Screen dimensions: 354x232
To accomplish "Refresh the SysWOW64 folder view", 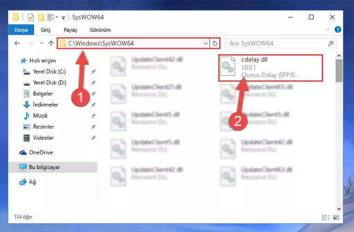I will click(215, 43).
